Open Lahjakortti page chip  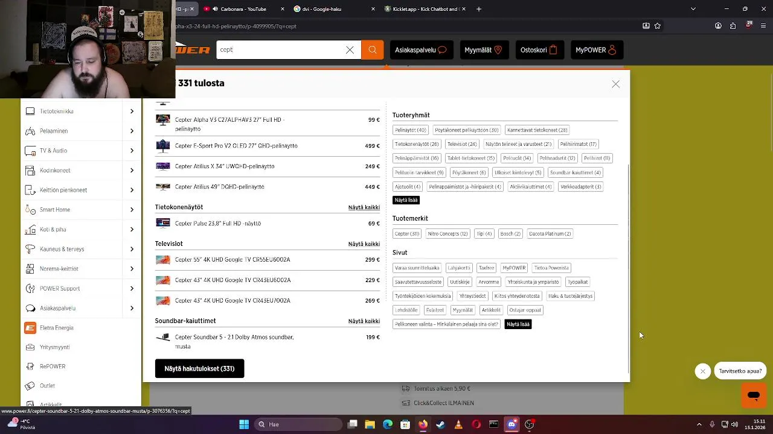[x=459, y=268]
